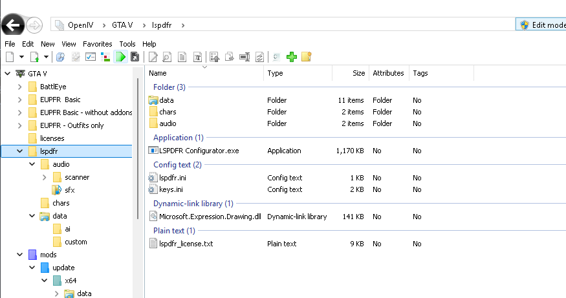This screenshot has height=298, width=566.
Task: Open the Tools menu
Action: (x=127, y=44)
